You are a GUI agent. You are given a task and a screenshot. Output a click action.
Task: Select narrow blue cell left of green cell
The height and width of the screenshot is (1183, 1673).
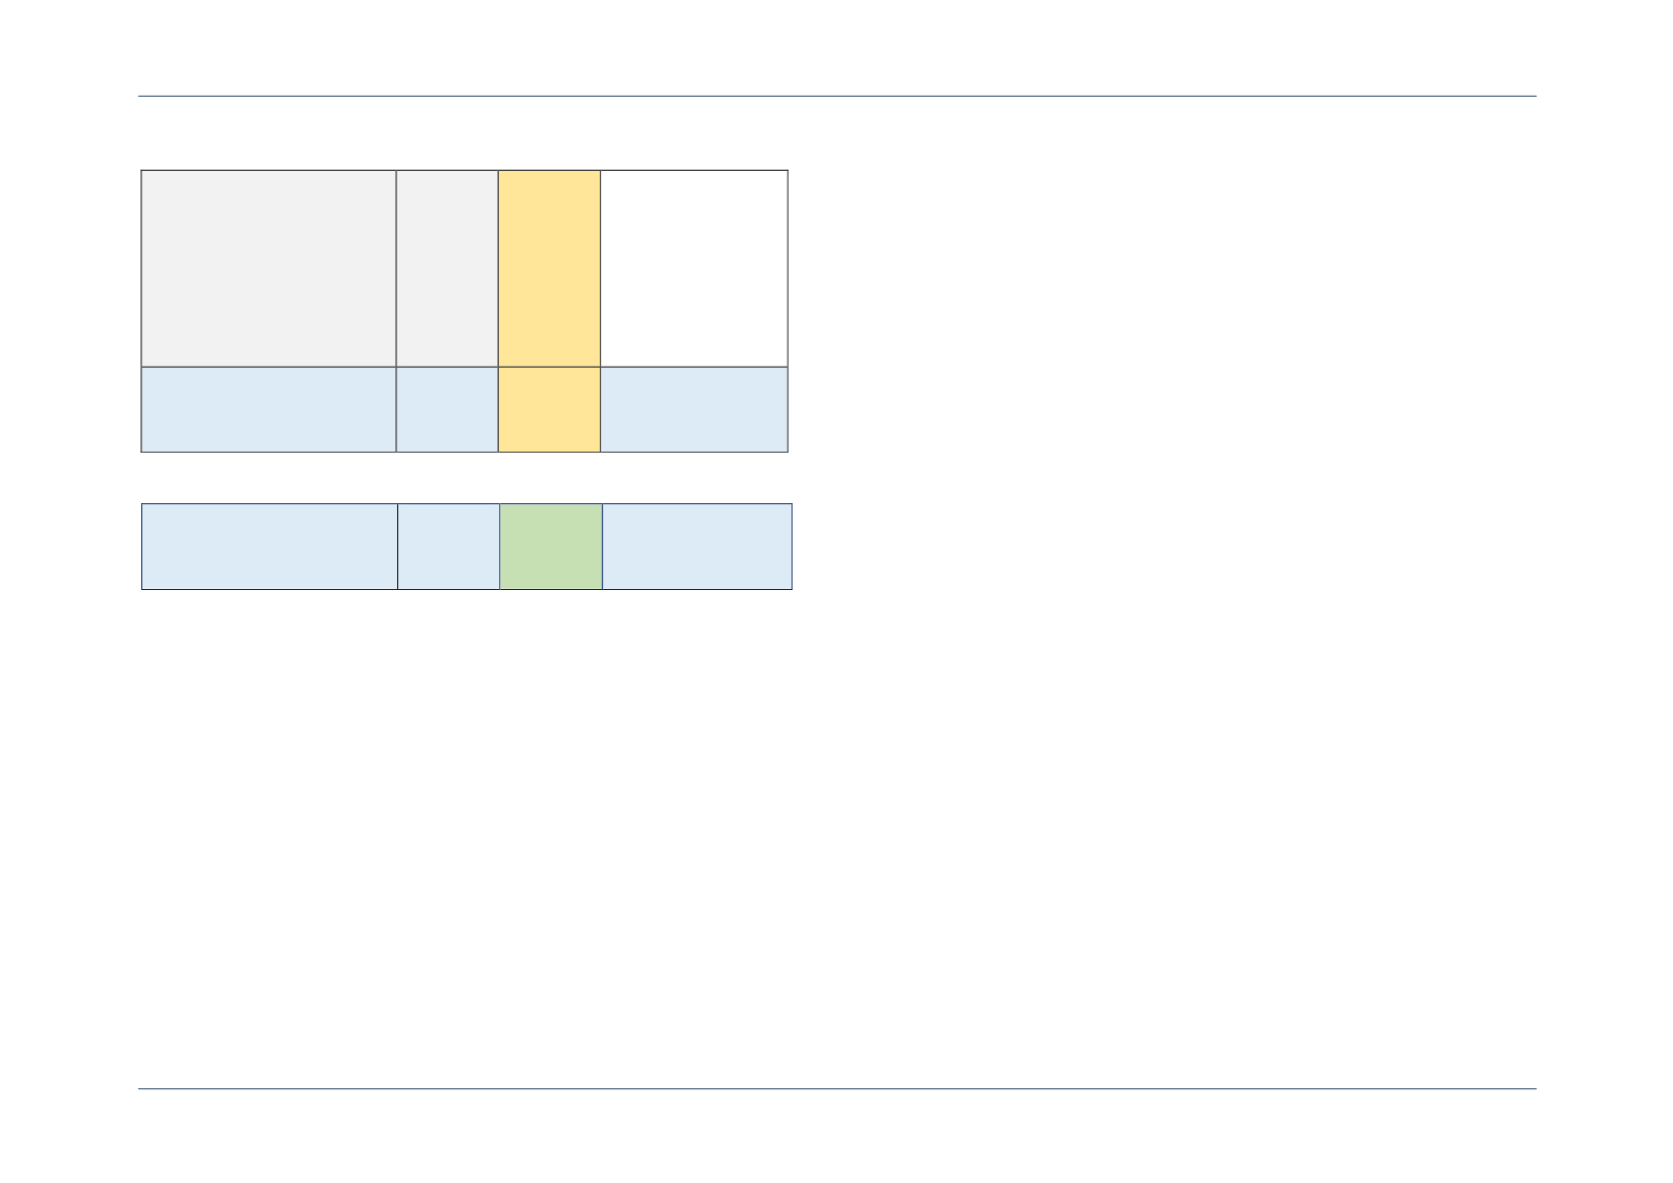point(449,547)
